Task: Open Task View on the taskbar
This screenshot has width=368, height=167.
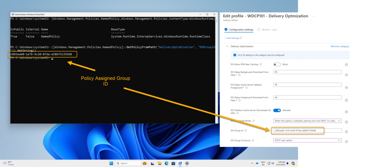Action: (x=152, y=163)
